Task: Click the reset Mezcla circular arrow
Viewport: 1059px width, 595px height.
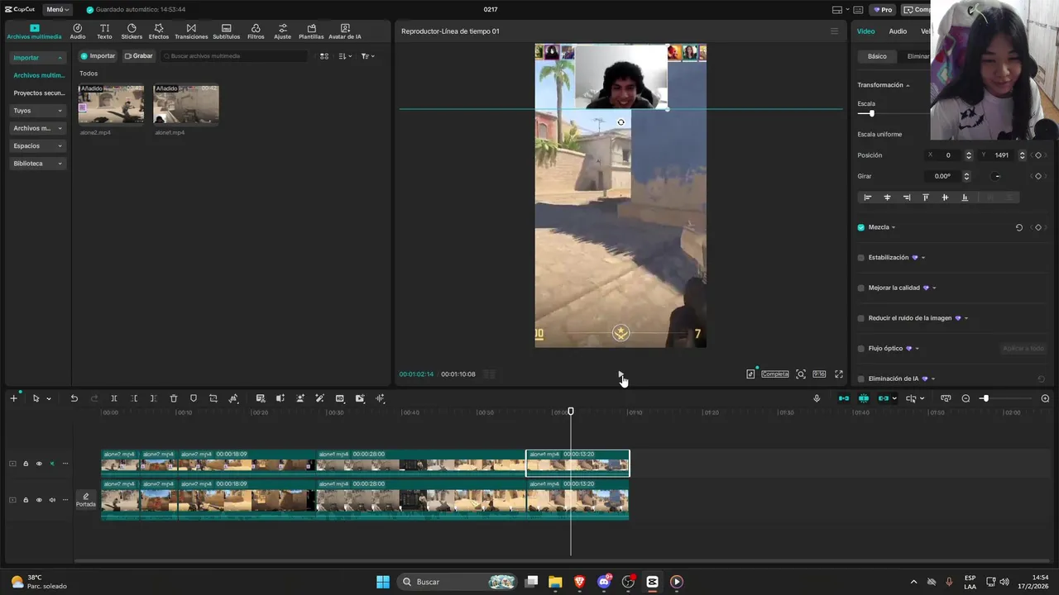Action: (x=1019, y=227)
